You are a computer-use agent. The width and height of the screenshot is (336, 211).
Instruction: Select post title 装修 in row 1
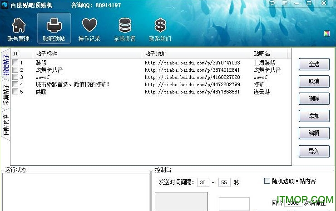(x=41, y=63)
